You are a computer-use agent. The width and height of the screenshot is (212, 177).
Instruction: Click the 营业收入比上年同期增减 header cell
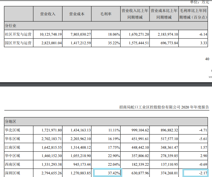[x=135, y=14]
